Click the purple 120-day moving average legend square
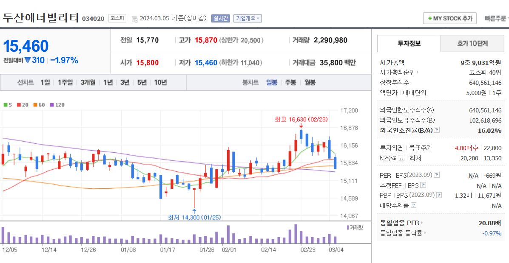The image size is (509, 263). tap(51, 105)
